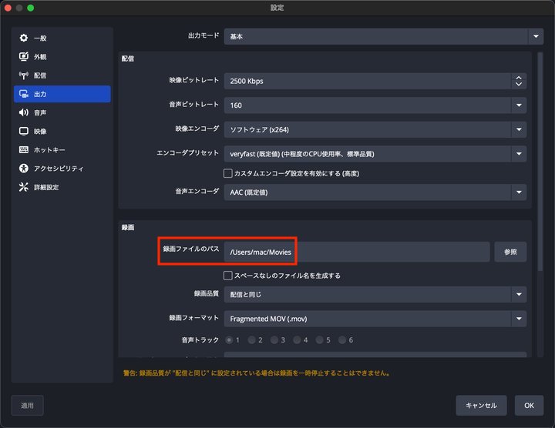Click the 映像ビットレート stepper arrows

point(519,80)
